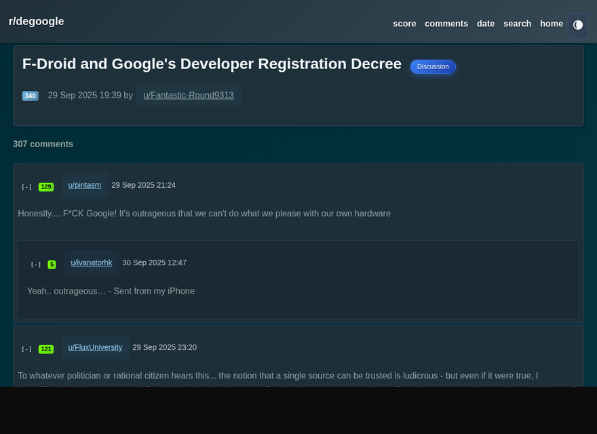This screenshot has width=597, height=434.
Task: Click the 5 score badge on u/ivanatorhk's reply
Action: tap(52, 264)
